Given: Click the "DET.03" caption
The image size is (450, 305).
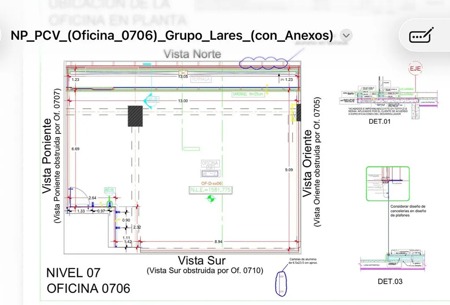Looking at the screenshot, I should point(390,282).
